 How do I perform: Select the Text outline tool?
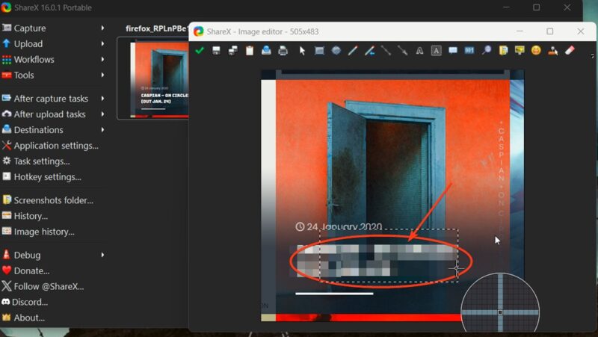coord(419,50)
